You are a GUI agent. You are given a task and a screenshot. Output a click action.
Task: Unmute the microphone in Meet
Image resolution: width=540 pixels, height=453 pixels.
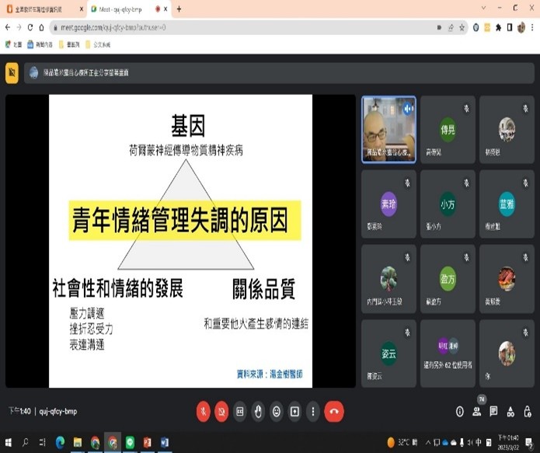(204, 411)
